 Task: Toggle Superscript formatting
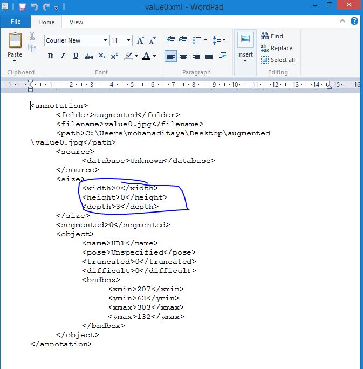114,56
